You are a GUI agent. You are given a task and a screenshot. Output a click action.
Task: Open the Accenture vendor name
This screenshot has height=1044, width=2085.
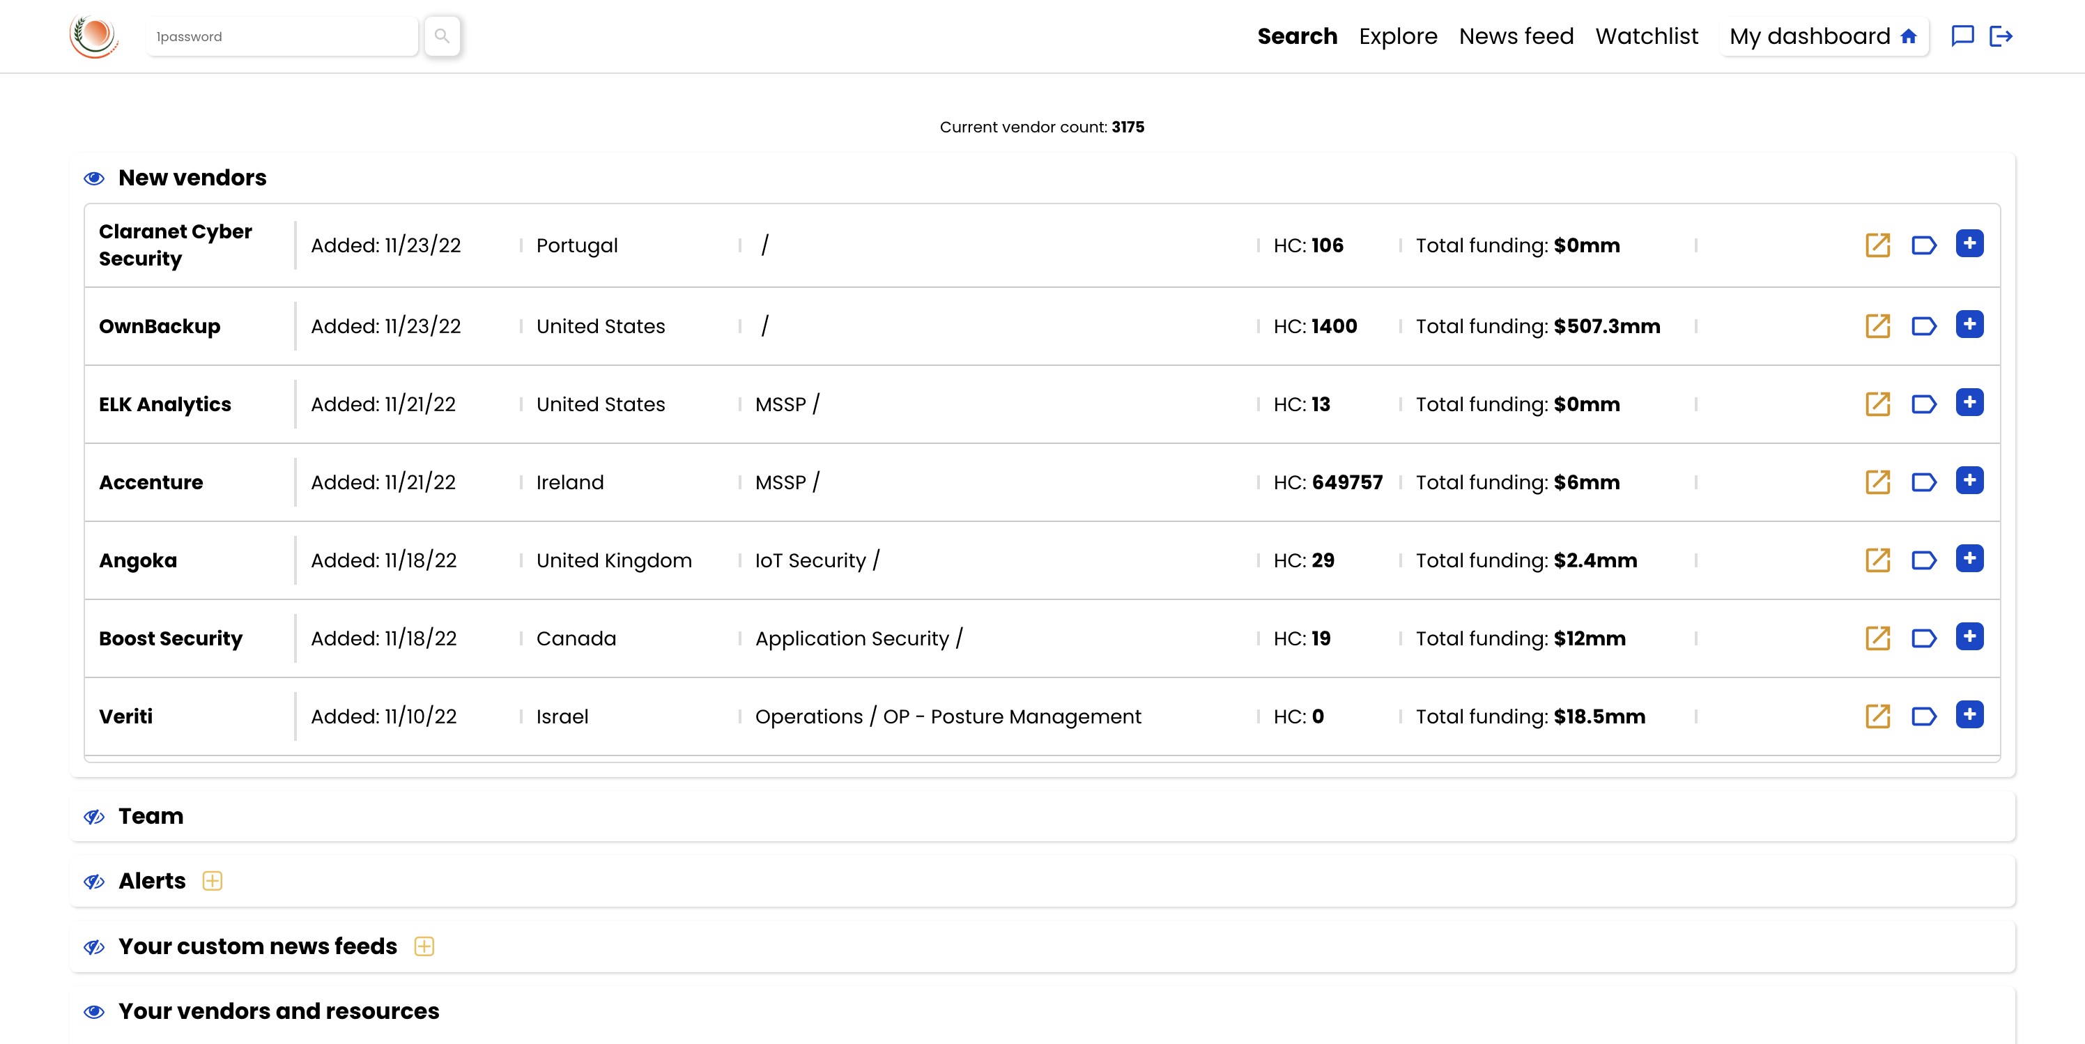click(151, 482)
